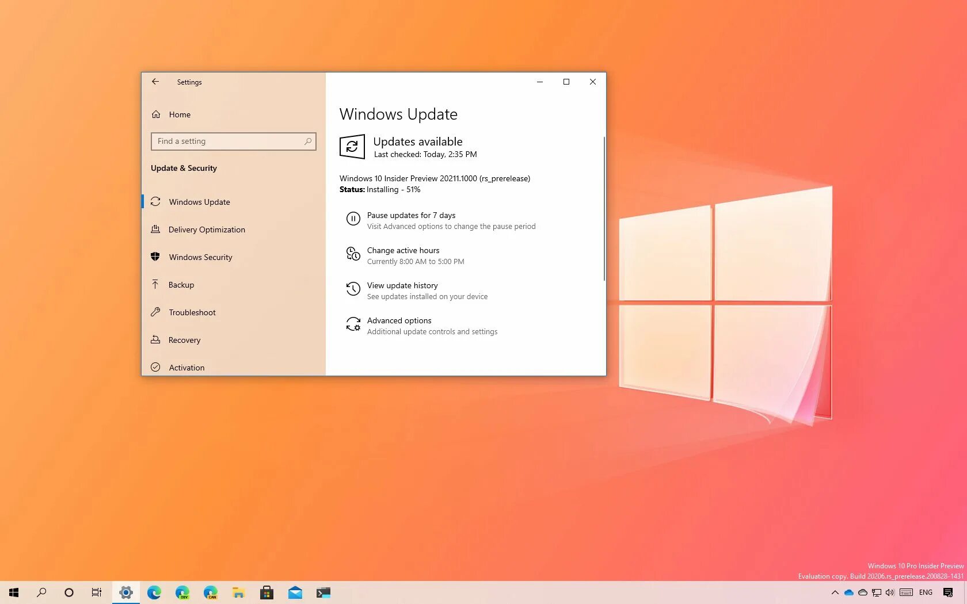This screenshot has height=604, width=967.
Task: Click the Windows 10 Insider Preview 20211.1000 text
Action: coord(435,178)
